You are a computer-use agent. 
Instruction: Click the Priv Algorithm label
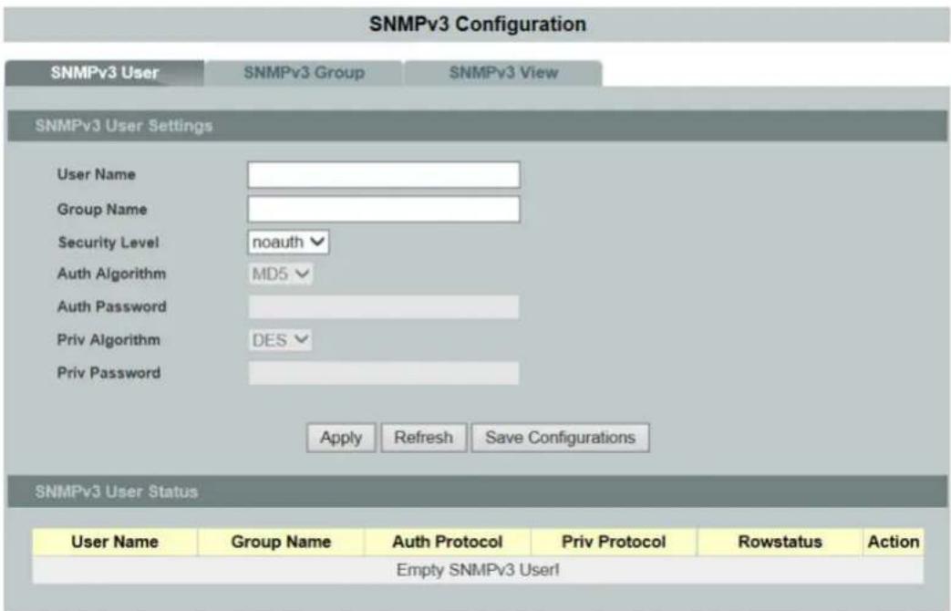point(109,340)
